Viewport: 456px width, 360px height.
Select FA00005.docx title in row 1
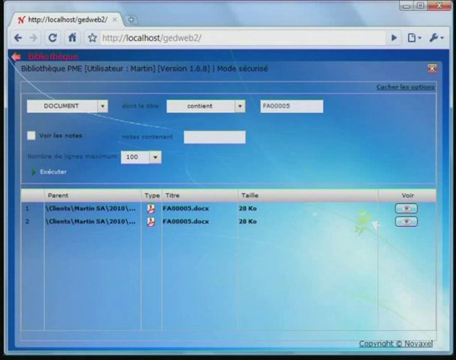[185, 208]
